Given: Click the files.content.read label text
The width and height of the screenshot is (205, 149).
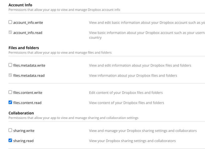Looking at the screenshot, I should point(27,103).
